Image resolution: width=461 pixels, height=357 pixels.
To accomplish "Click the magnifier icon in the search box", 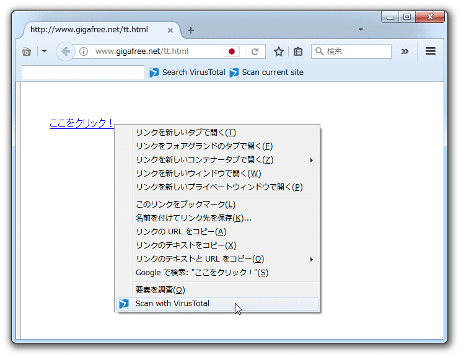I will 319,51.
